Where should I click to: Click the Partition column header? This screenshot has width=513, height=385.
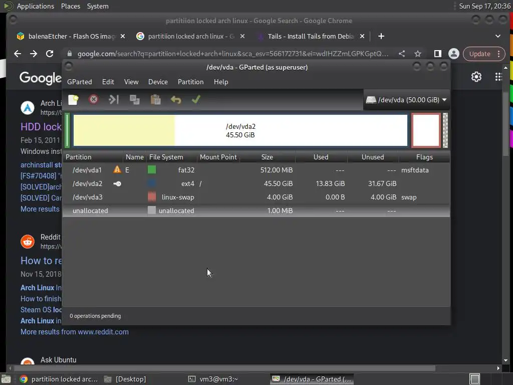(x=93, y=157)
